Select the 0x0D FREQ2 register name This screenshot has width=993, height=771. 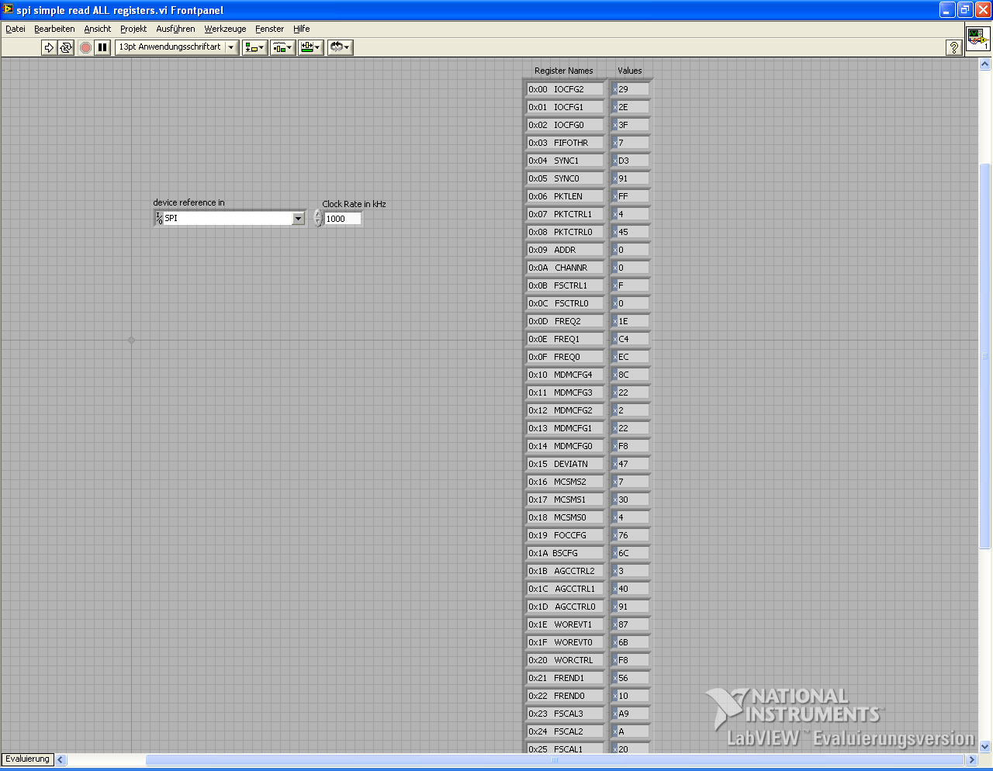(565, 321)
